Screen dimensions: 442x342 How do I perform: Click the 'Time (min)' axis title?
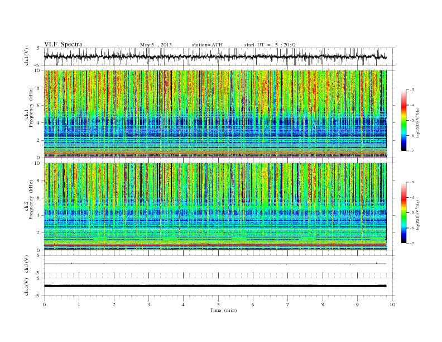click(223, 310)
